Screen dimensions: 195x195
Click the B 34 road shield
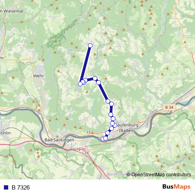[x=169, y=107]
